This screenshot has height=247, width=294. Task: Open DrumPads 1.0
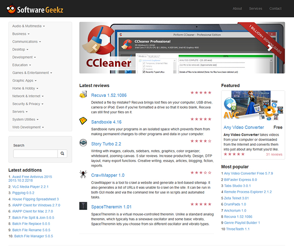point(235,204)
